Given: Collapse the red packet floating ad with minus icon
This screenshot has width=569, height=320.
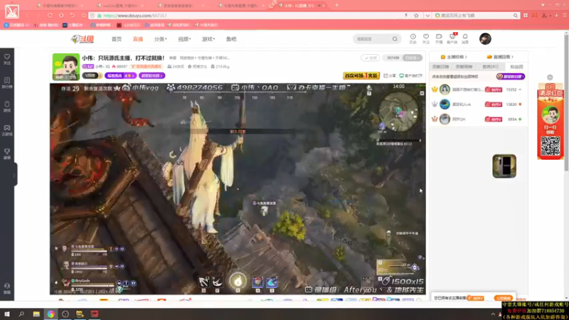Looking at the screenshot, I should pos(550,78).
